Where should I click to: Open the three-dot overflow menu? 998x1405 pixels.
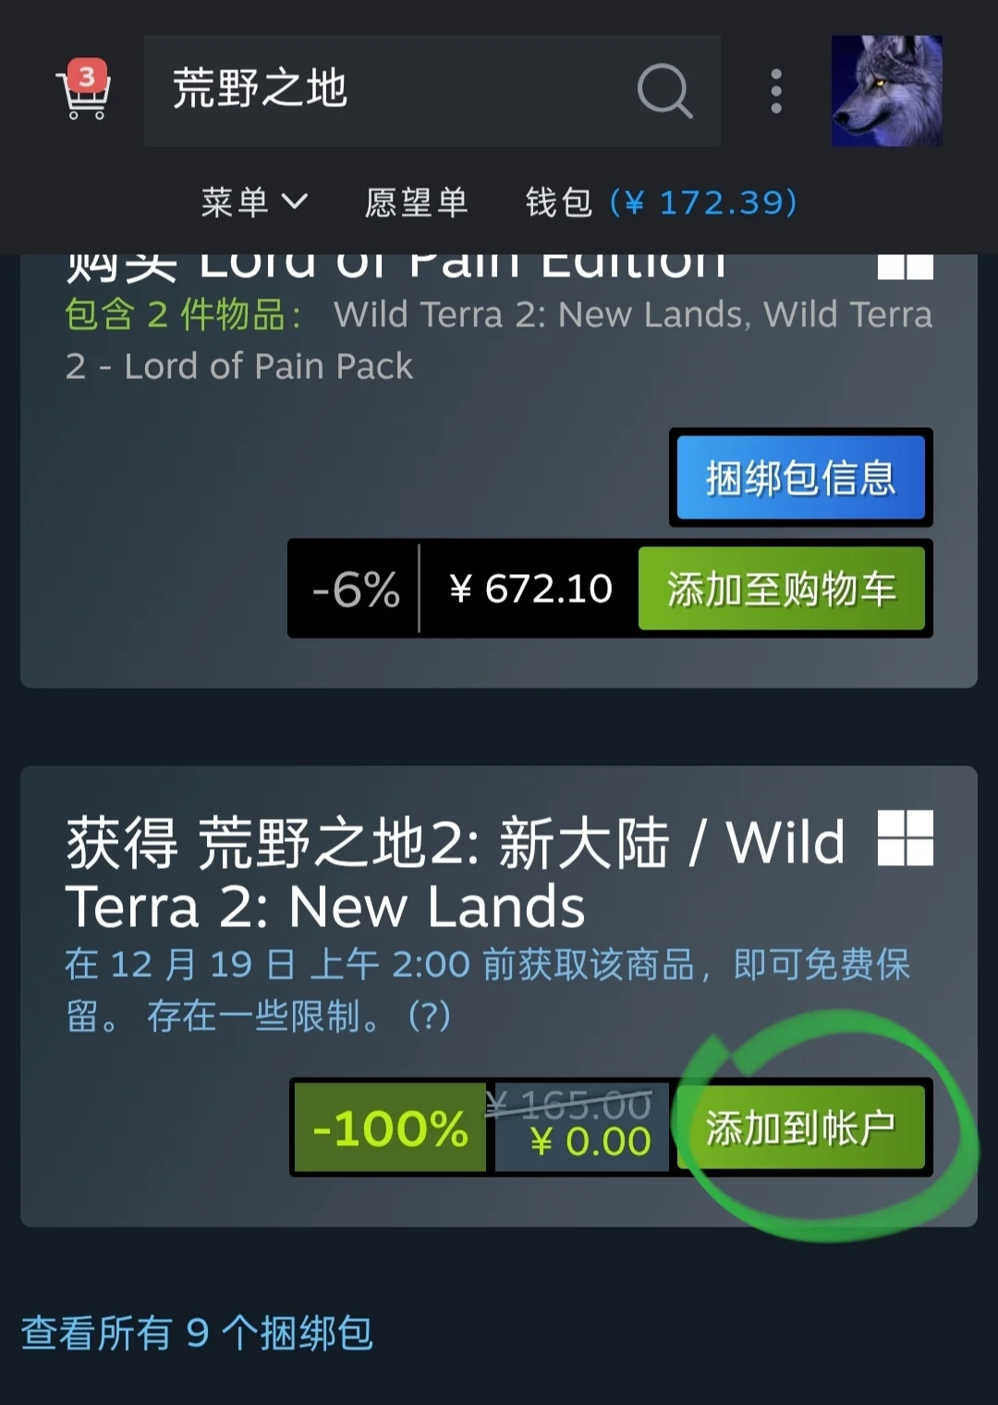pyautogui.click(x=776, y=91)
